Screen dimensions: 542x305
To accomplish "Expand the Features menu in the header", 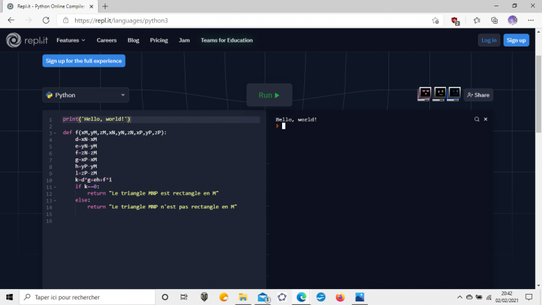I will pyautogui.click(x=71, y=40).
